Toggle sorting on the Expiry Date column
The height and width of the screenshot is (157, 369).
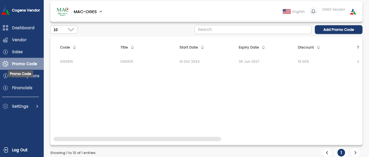point(263,47)
